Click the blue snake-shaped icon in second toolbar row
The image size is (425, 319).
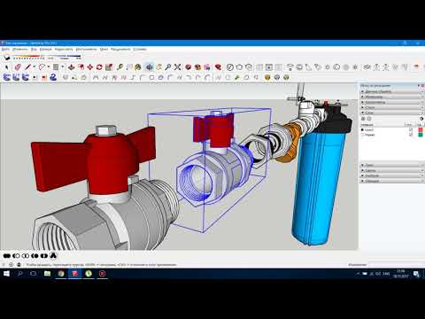53,78
